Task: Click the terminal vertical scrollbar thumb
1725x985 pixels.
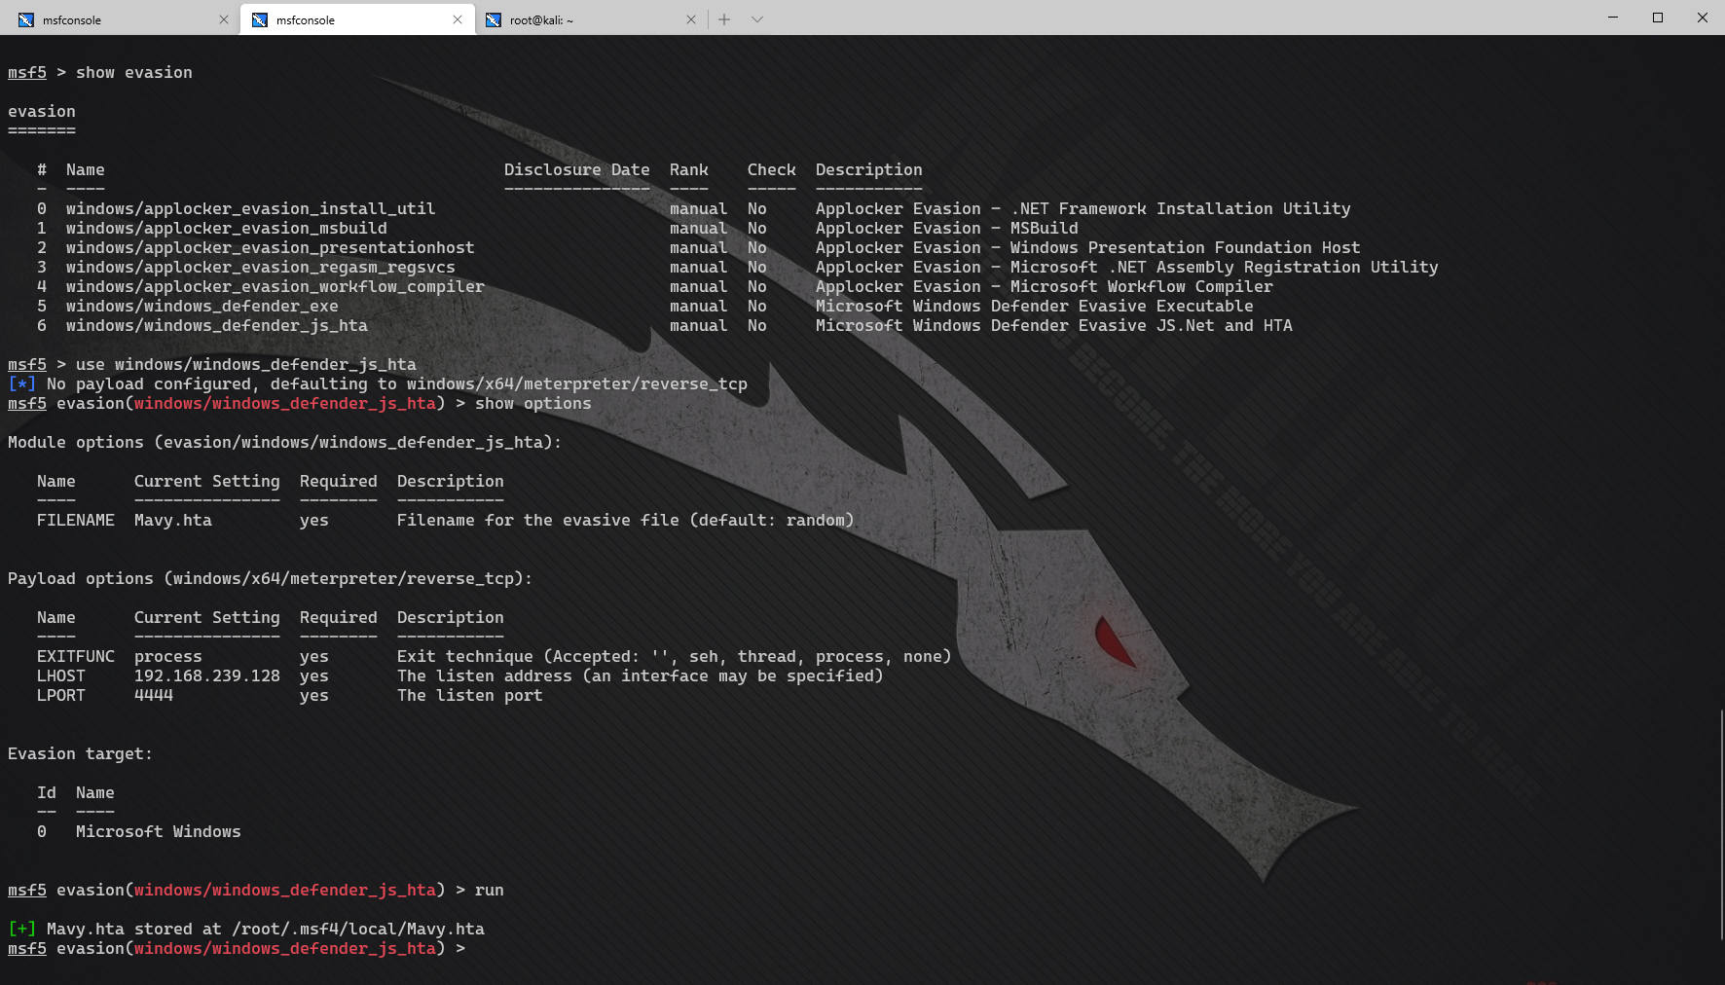Action: point(1721,825)
